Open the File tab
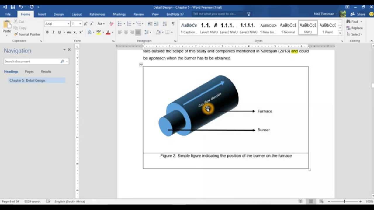 (8, 14)
